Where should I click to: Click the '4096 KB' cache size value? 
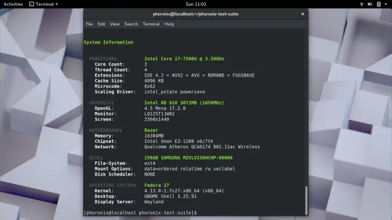(154, 81)
